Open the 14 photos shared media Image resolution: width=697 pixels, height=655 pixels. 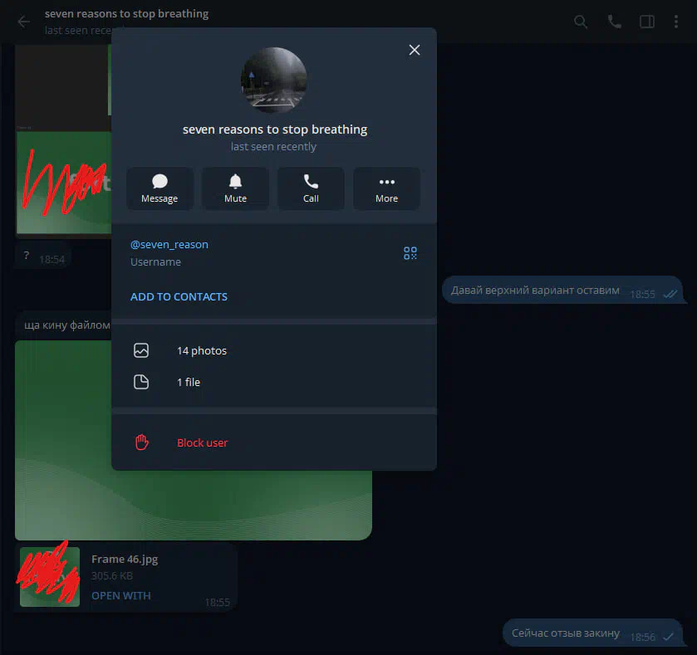click(x=201, y=350)
